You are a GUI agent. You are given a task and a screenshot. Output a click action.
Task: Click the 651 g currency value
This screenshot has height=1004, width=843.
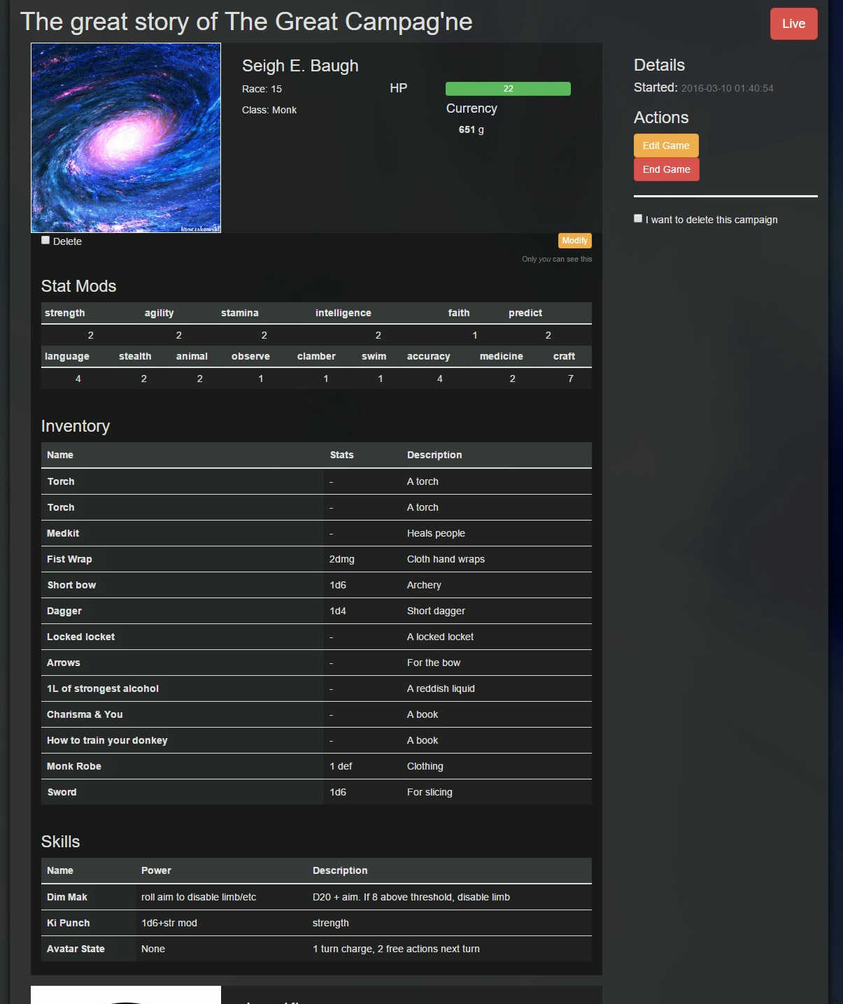[471, 129]
